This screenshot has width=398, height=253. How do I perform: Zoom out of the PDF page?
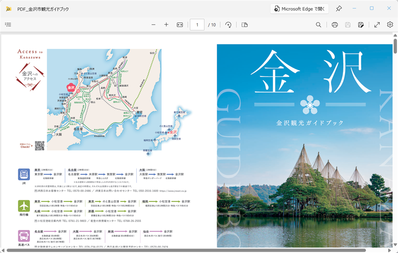pos(153,25)
